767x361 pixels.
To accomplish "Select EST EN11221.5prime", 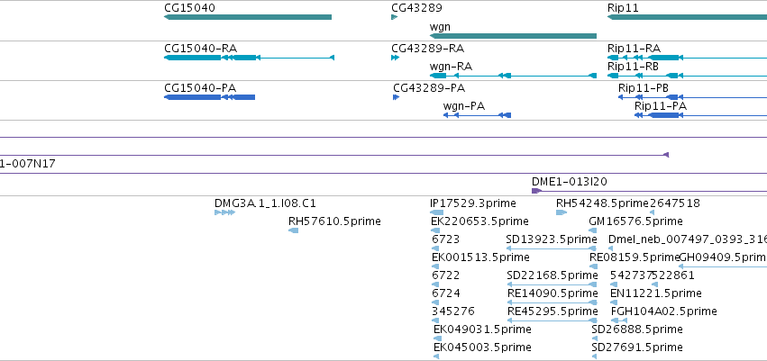I will tap(614, 302).
